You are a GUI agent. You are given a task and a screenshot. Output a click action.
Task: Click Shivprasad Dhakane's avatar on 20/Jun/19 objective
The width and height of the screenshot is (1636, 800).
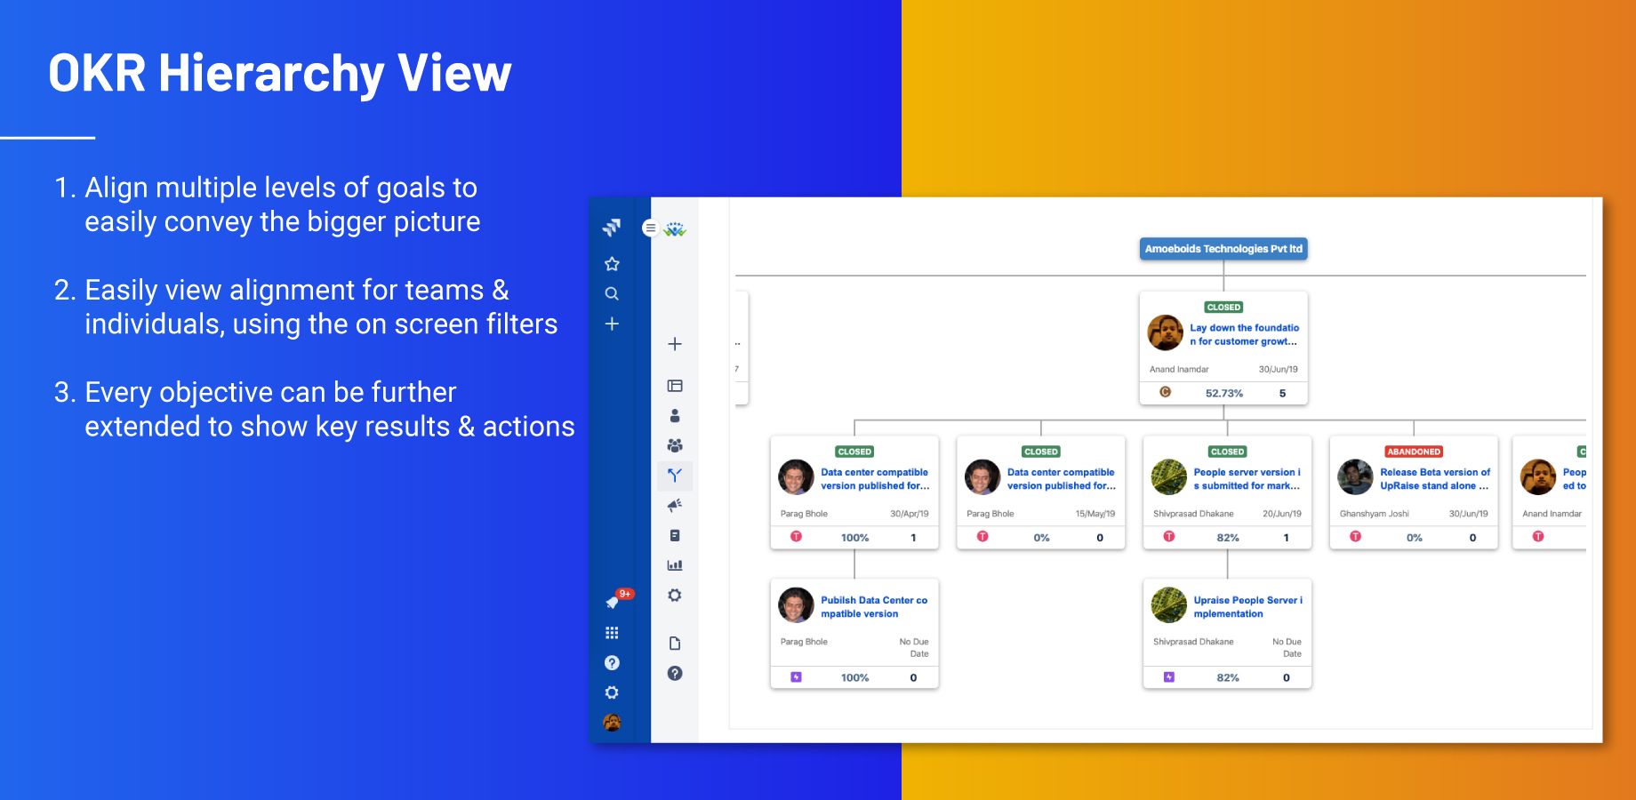point(1169,477)
